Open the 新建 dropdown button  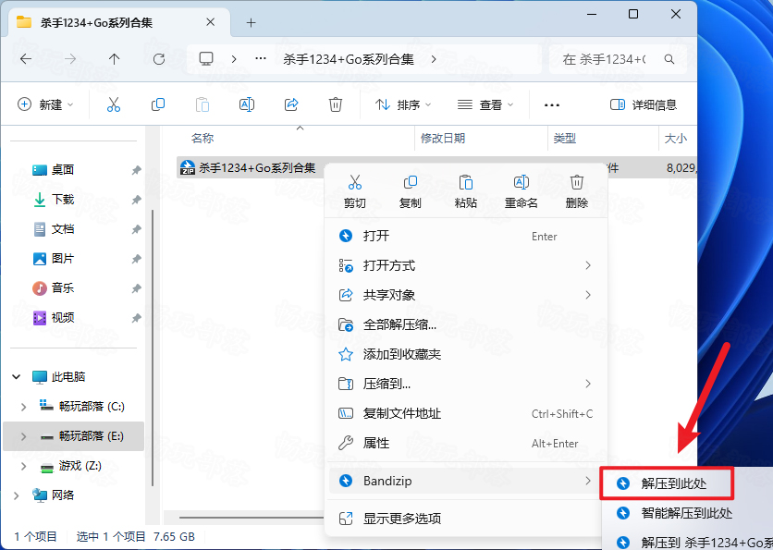click(45, 104)
